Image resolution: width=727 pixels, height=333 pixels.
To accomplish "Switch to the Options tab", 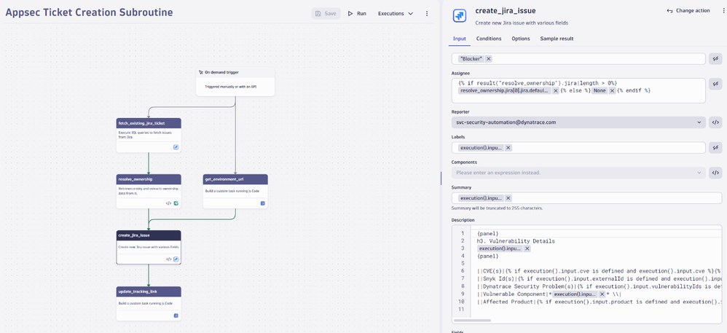I will click(521, 39).
